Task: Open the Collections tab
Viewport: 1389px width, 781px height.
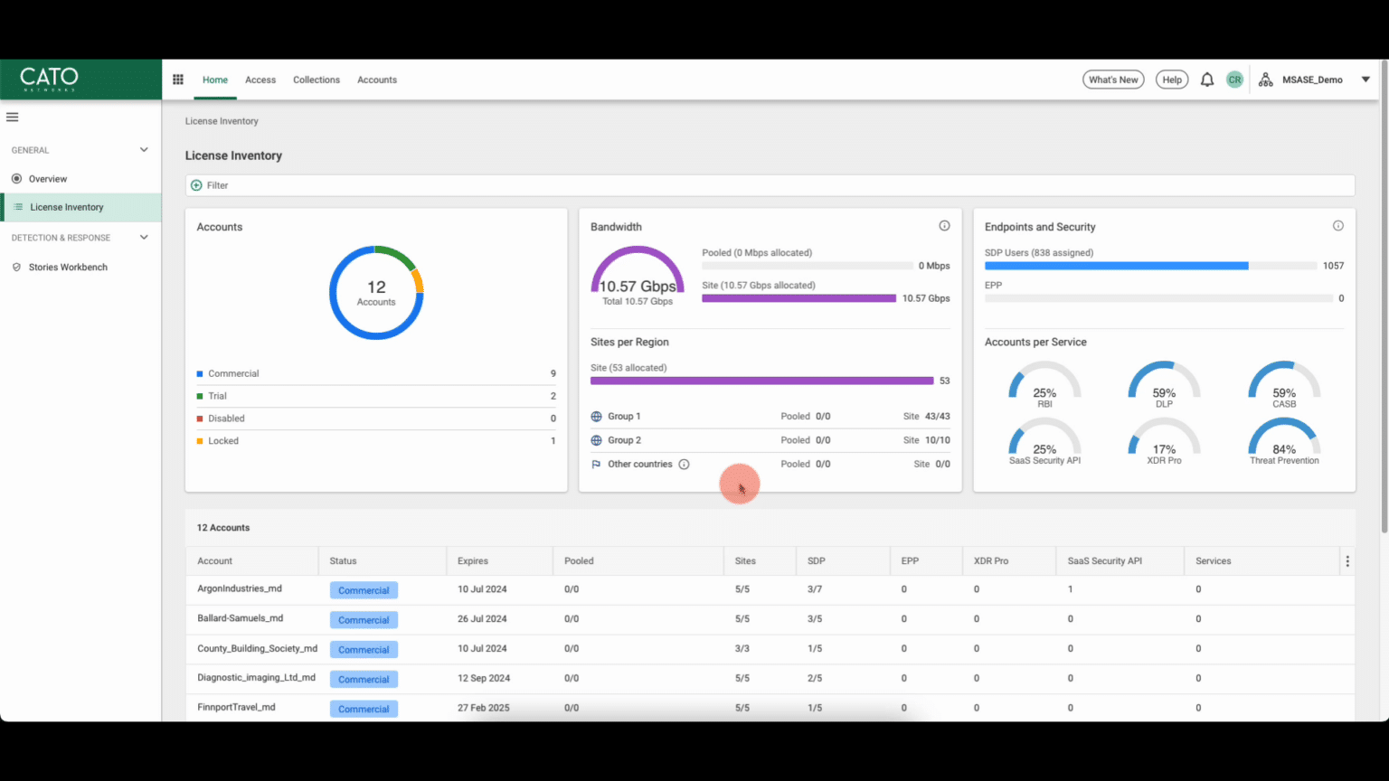Action: [x=317, y=80]
